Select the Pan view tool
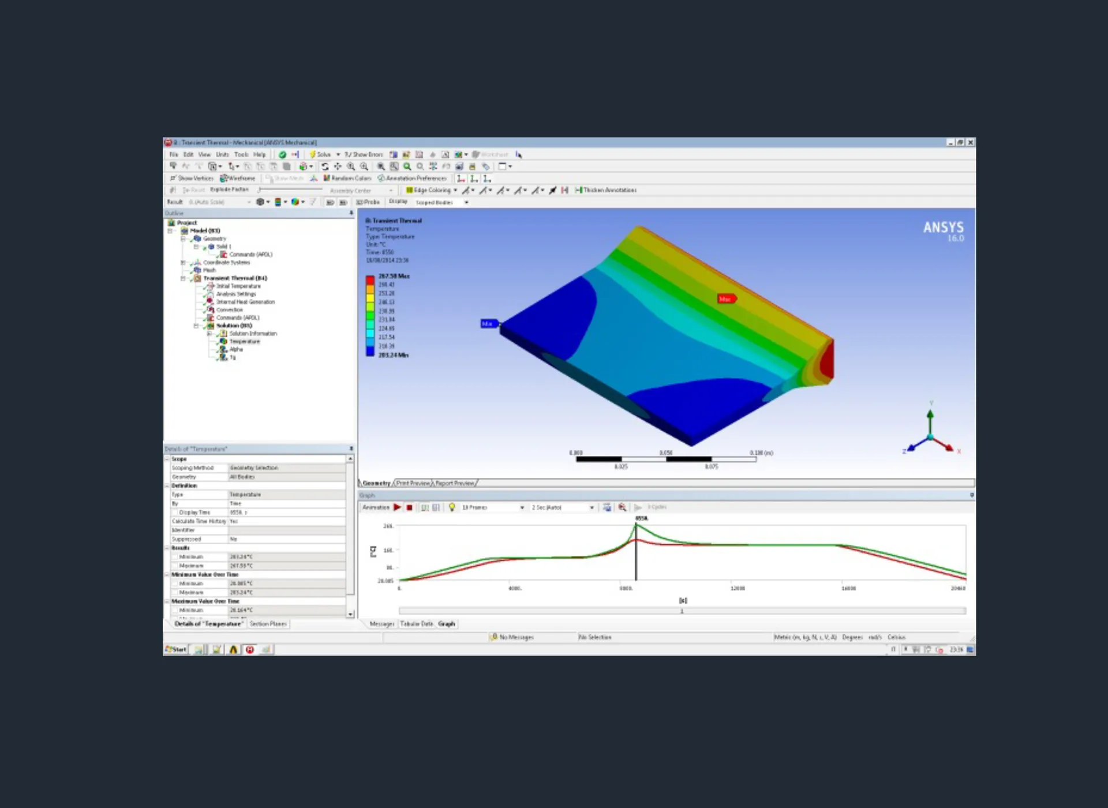 pyautogui.click(x=338, y=166)
